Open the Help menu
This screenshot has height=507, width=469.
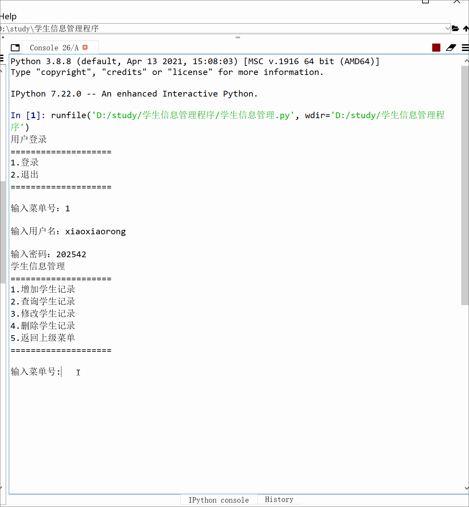[x=8, y=16]
